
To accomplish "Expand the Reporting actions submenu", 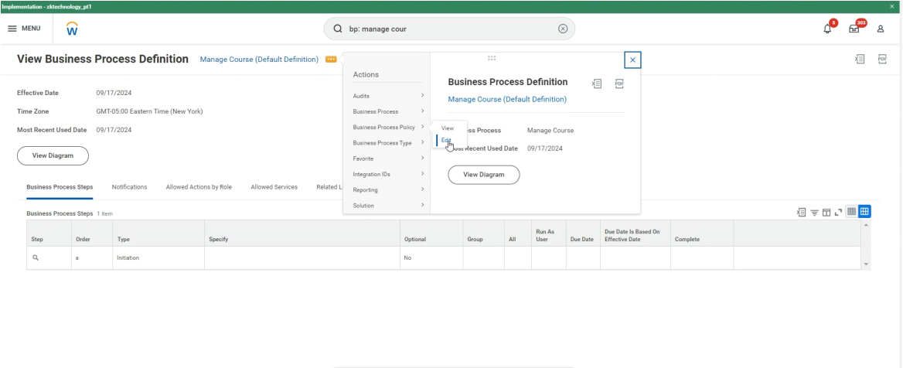I will [x=387, y=189].
